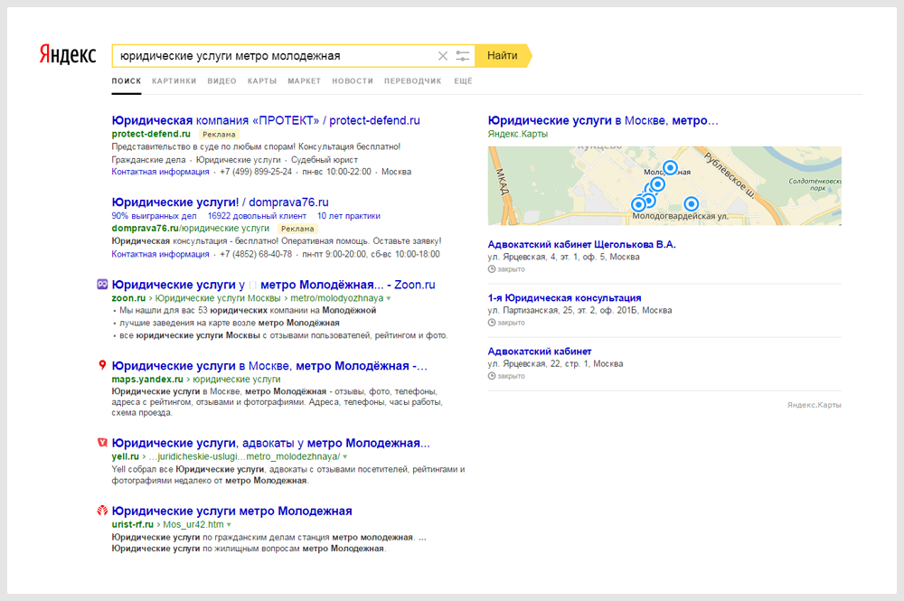
Task: Click the Найти search button
Action: (x=503, y=56)
